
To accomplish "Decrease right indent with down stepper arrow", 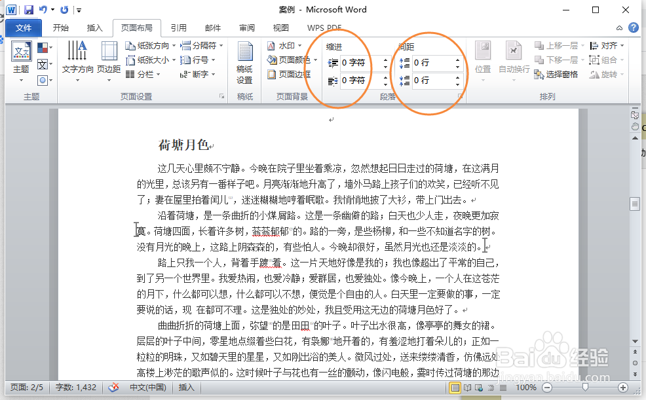I will (x=386, y=84).
